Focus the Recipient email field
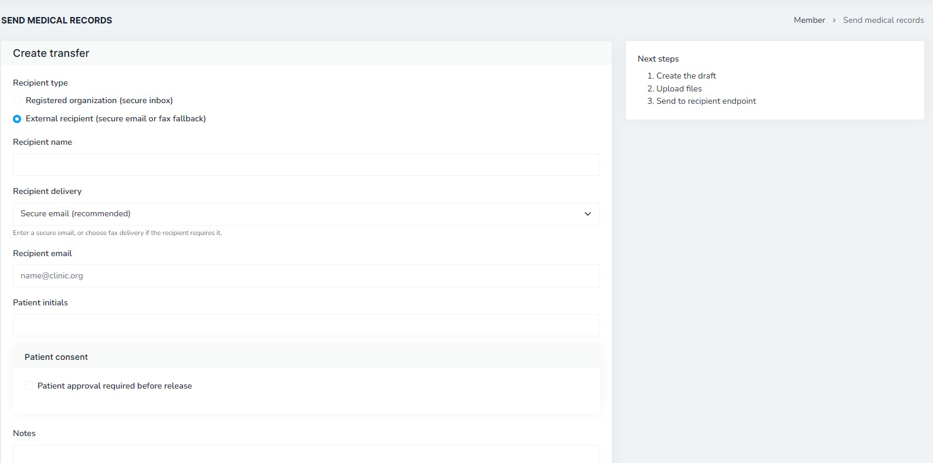Image resolution: width=933 pixels, height=463 pixels. point(306,275)
